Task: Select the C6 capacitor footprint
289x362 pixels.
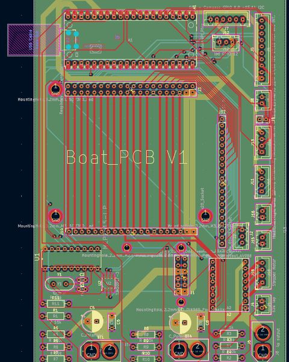Action: click(112, 322)
